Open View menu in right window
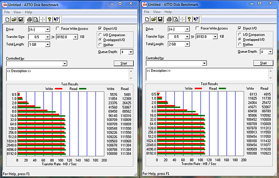 [x=157, y=12]
